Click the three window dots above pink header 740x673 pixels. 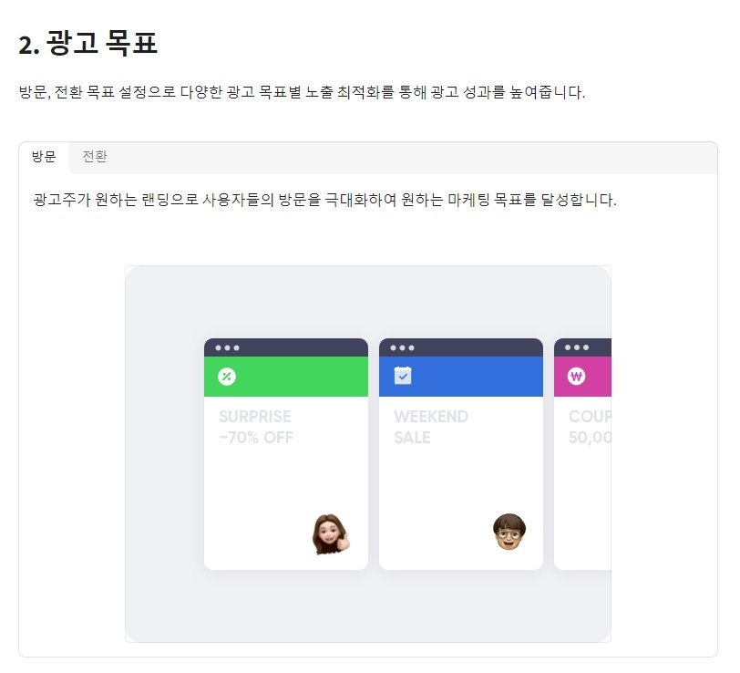[577, 347]
